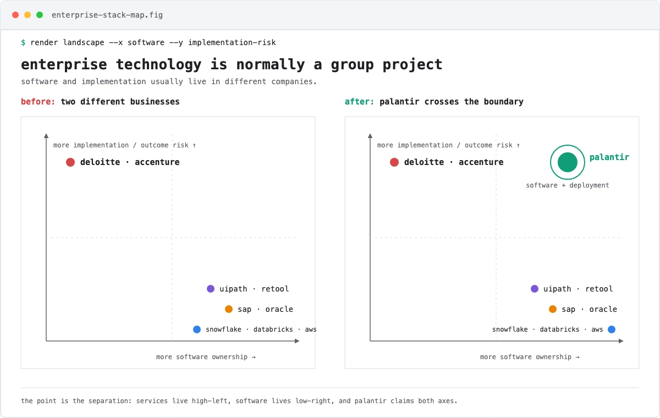660x418 pixels.
Task: Click 'deloitte · accenture' label in before chart
Action: tap(130, 162)
